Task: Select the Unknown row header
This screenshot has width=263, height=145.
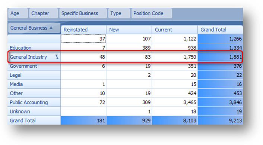Action: coord(34,111)
